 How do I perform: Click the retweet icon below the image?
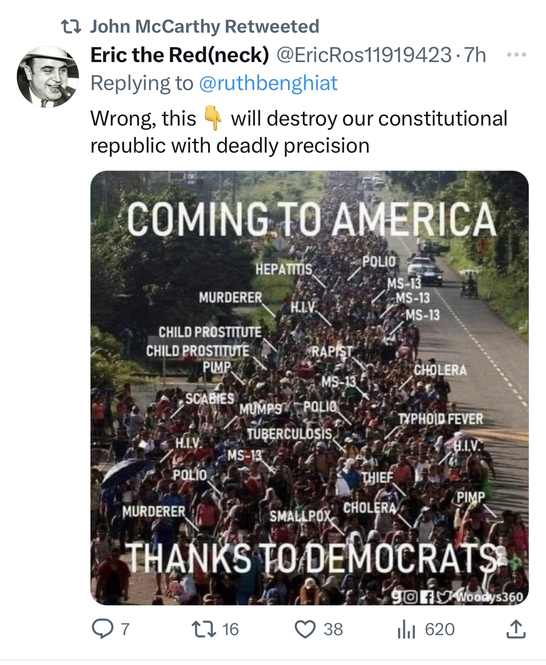(204, 629)
